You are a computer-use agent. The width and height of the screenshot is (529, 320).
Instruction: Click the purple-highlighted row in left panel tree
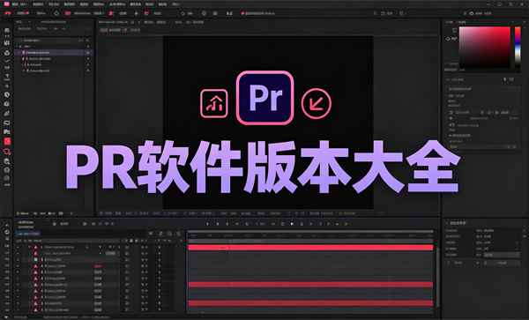tap(54, 53)
